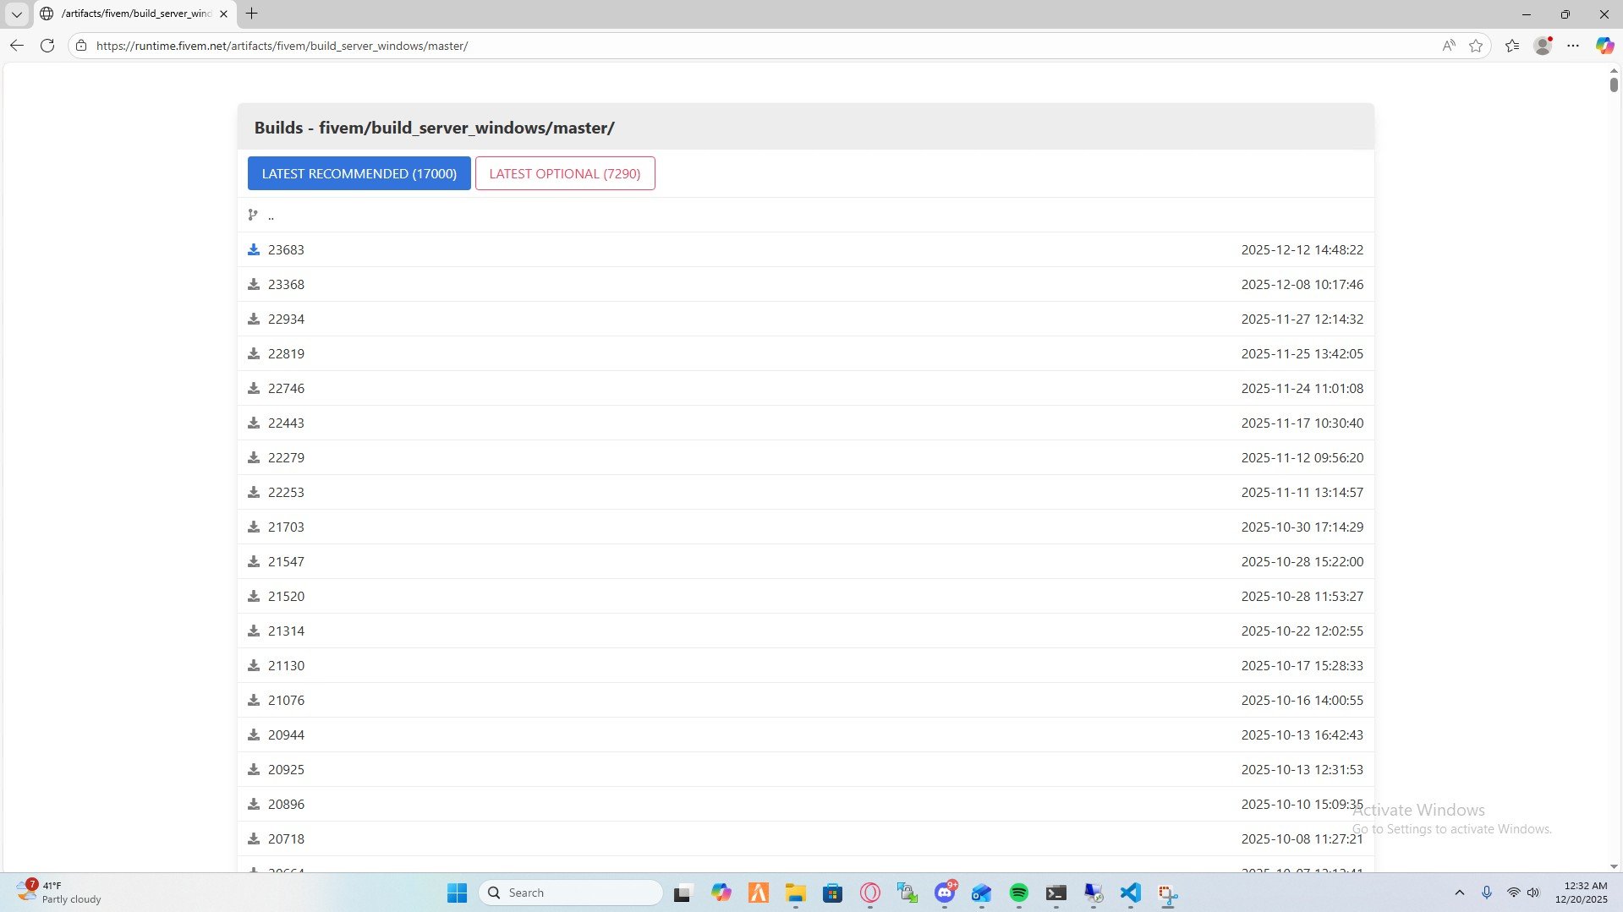Viewport: 1623px width, 912px height.
Task: Open build 22253 link
Action: pyautogui.click(x=286, y=492)
